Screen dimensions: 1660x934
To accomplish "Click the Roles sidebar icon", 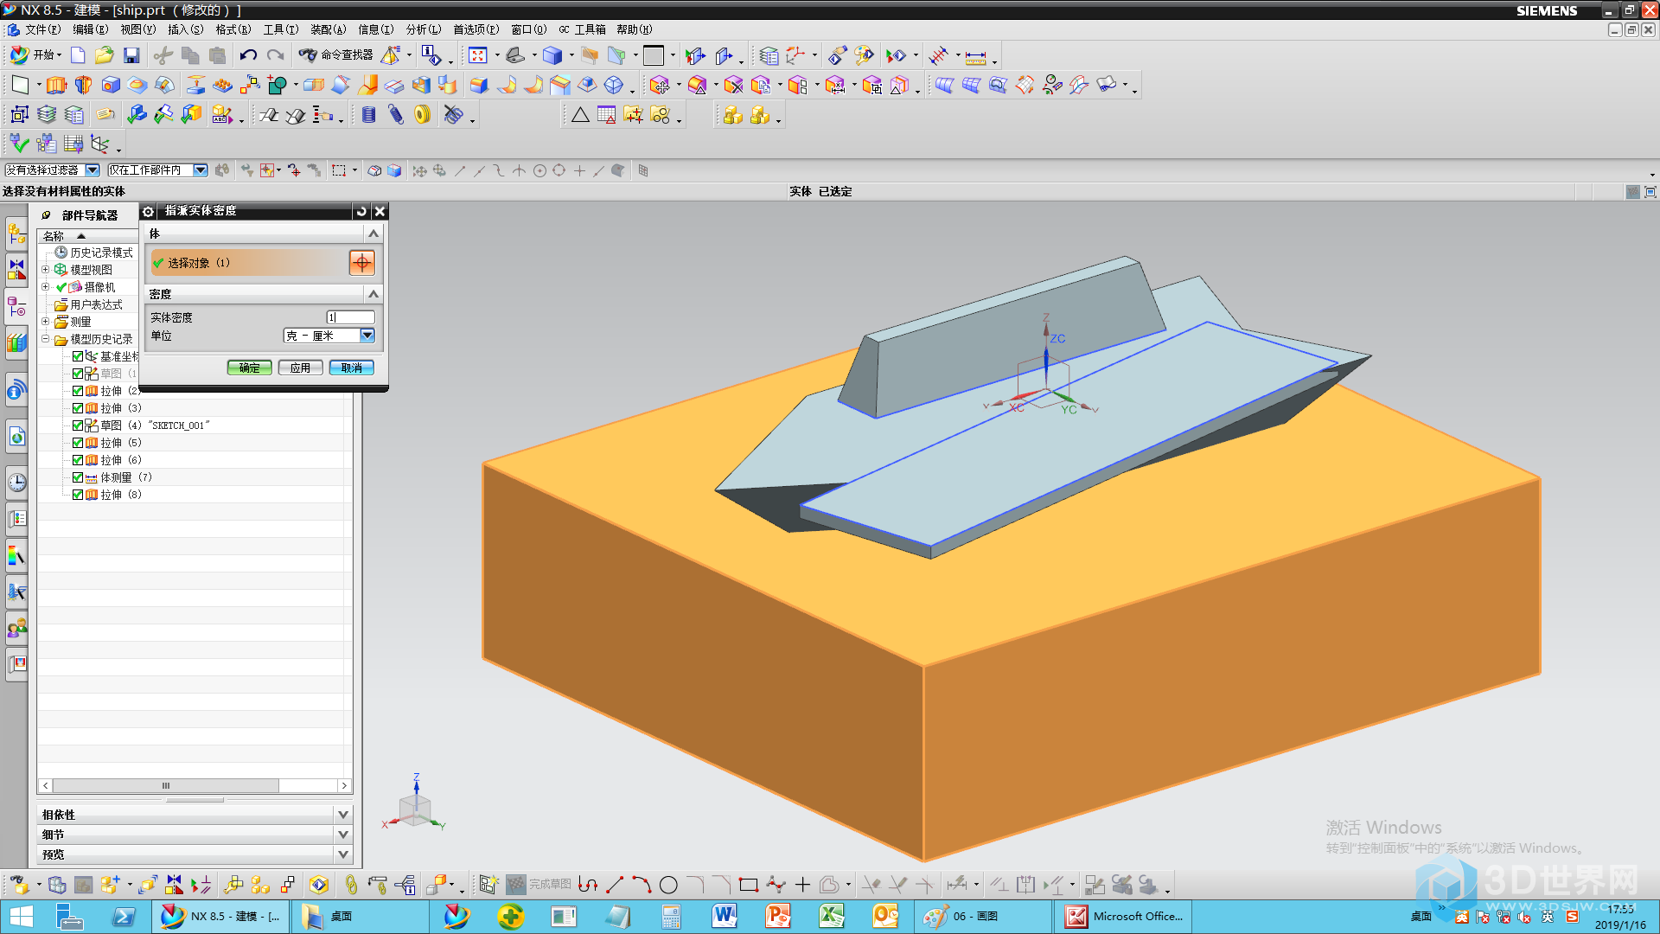I will click(x=16, y=628).
